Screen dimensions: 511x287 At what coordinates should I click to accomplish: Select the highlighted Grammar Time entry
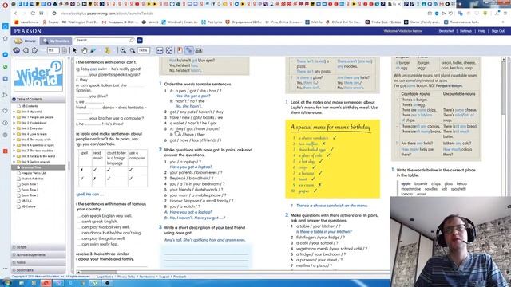[x=38, y=167]
